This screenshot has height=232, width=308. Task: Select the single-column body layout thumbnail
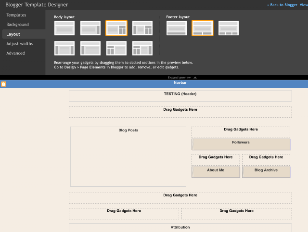coord(64,28)
